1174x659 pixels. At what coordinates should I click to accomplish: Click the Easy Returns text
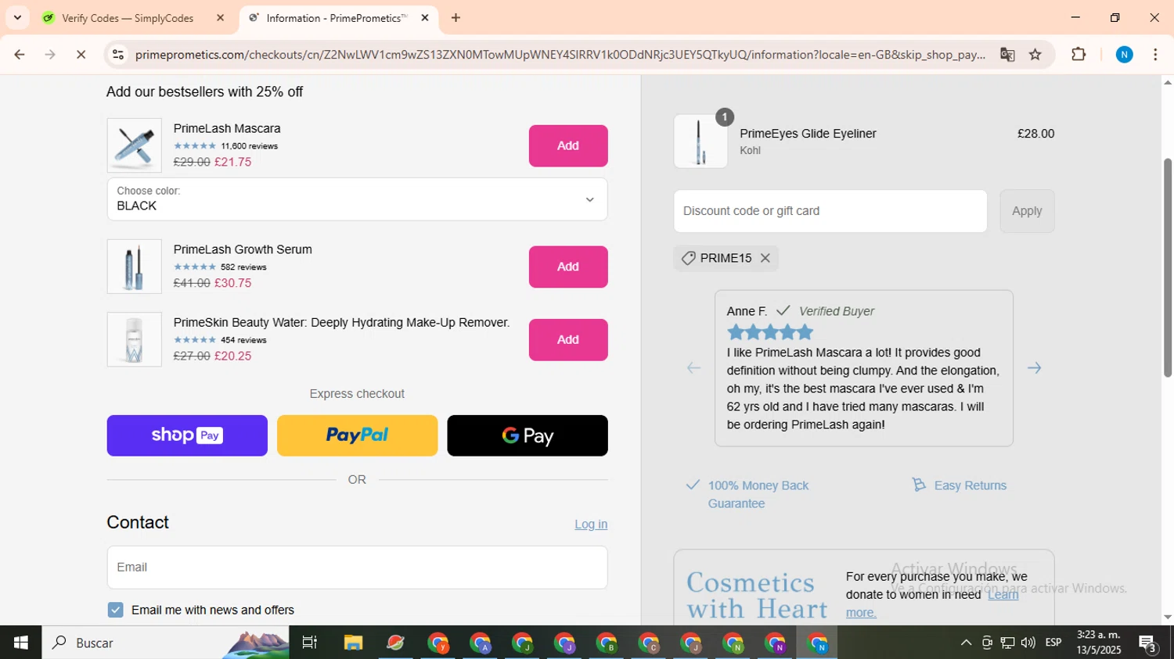click(971, 485)
